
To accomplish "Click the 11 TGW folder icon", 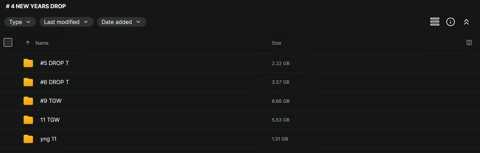I will point(28,120).
